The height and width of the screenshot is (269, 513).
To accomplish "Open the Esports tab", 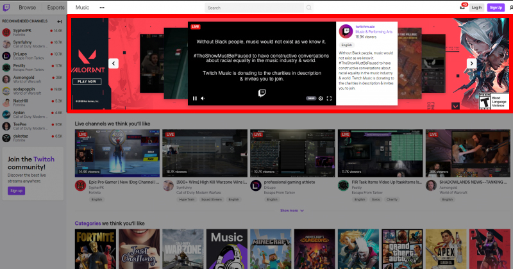I will tap(56, 8).
